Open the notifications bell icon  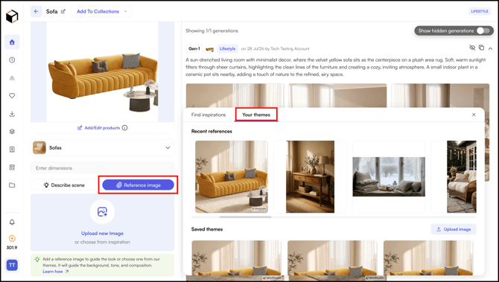pyautogui.click(x=12, y=222)
